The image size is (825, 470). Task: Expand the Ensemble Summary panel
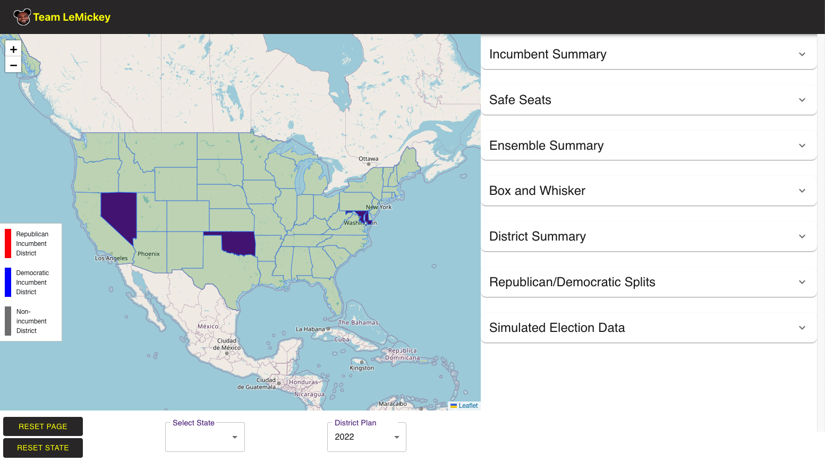pyautogui.click(x=648, y=146)
